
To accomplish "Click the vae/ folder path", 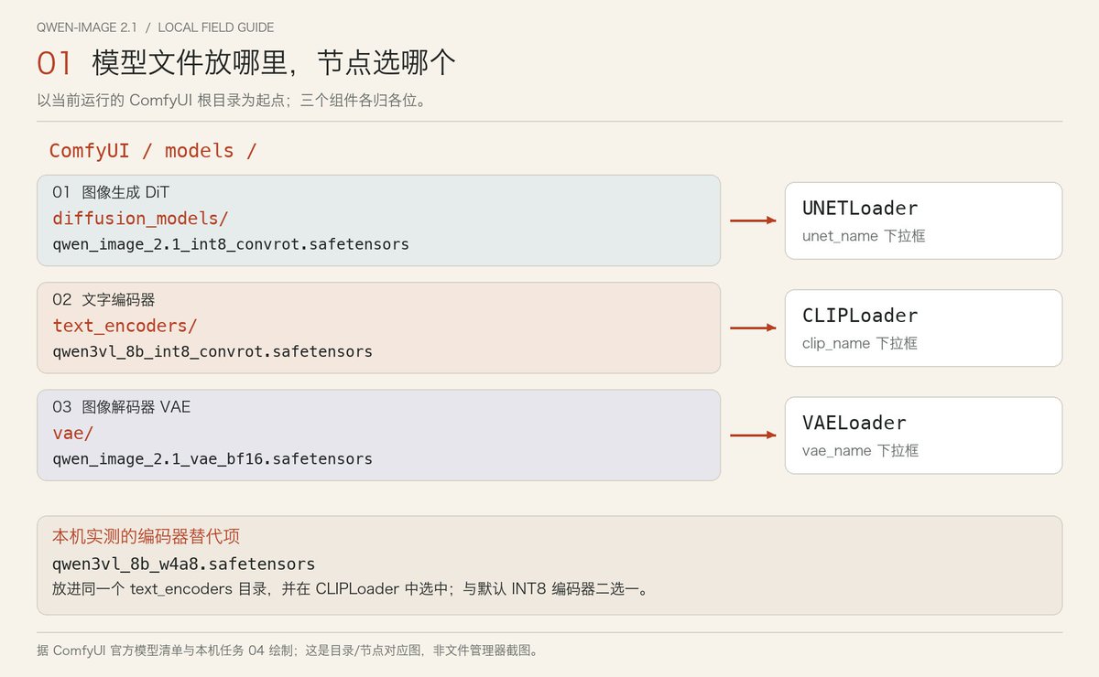I will click(73, 433).
